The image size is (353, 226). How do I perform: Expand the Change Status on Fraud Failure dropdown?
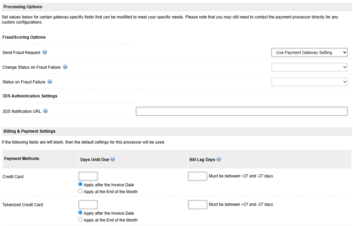[309, 67]
